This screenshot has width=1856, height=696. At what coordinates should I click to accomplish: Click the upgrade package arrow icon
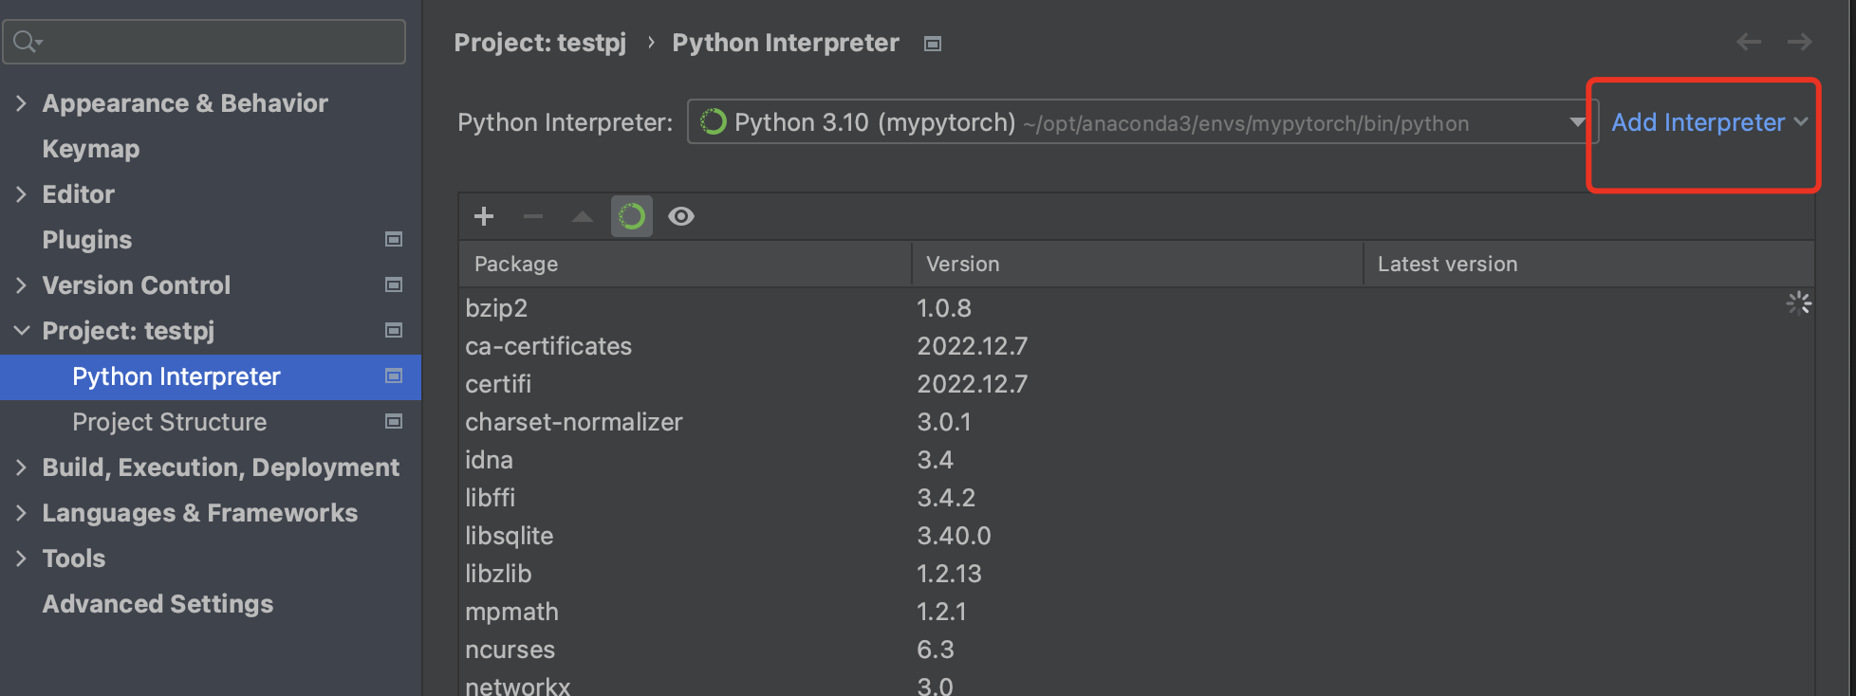click(x=583, y=216)
